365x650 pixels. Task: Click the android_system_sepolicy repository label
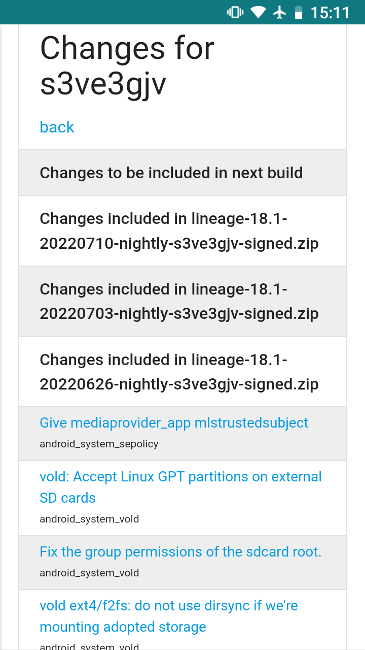(99, 444)
